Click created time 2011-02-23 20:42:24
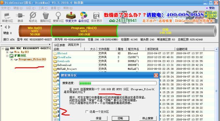 click(189, 65)
